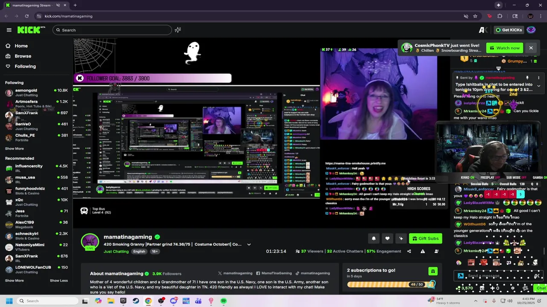Open Spotify from the taskbar
This screenshot has height=307, width=547.
pos(224,301)
